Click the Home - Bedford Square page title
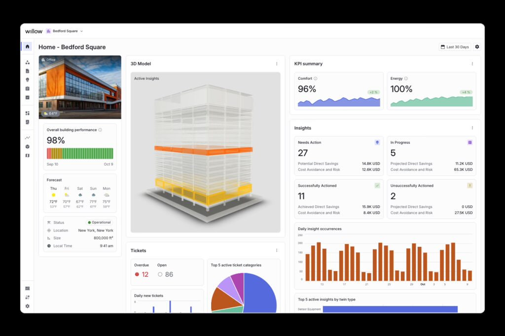This screenshot has width=505, height=336. coord(72,47)
